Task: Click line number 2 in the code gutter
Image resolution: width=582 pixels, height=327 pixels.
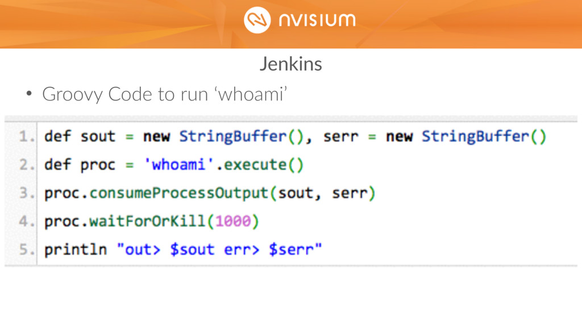Action: pyautogui.click(x=26, y=165)
